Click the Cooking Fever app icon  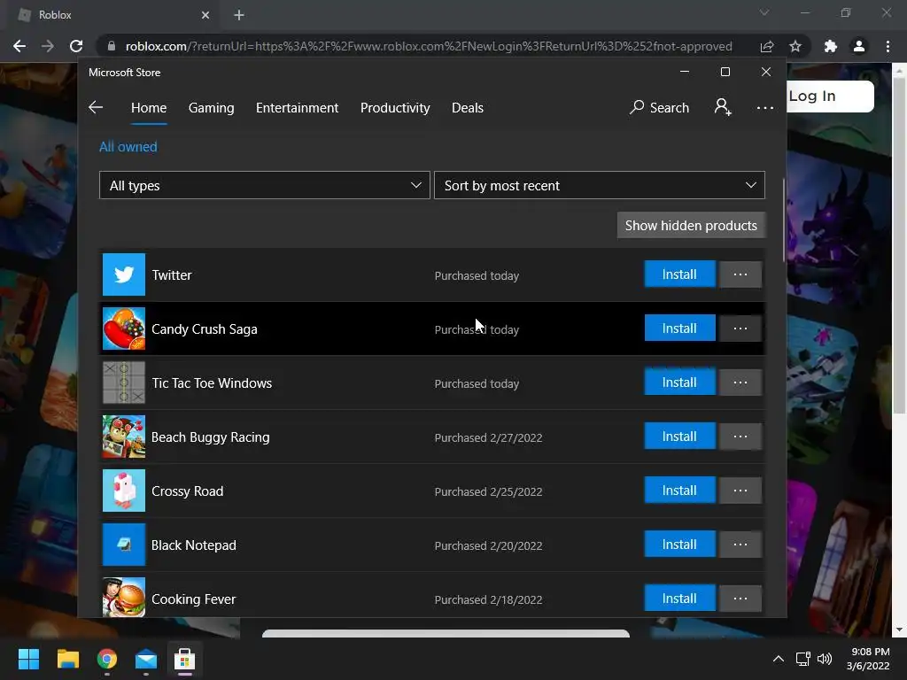point(124,598)
